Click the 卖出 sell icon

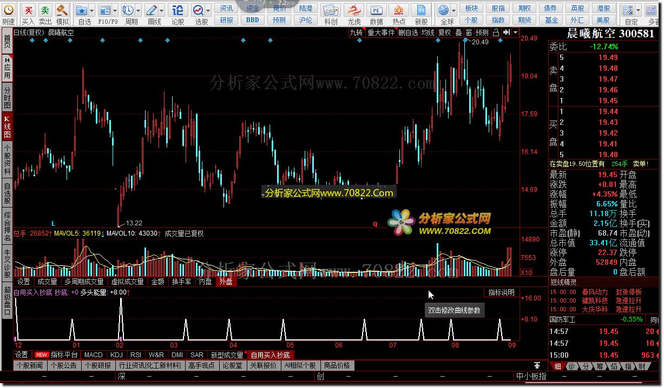45,10
